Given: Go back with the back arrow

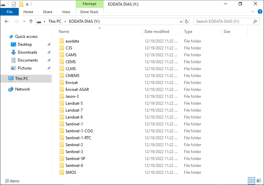Looking at the screenshot, I should pyautogui.click(x=7, y=21).
